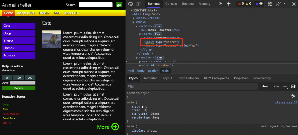Click the green go search button

pyautogui.click(x=119, y=5)
